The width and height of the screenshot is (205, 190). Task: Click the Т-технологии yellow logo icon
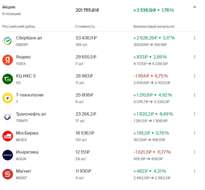tap(8, 98)
